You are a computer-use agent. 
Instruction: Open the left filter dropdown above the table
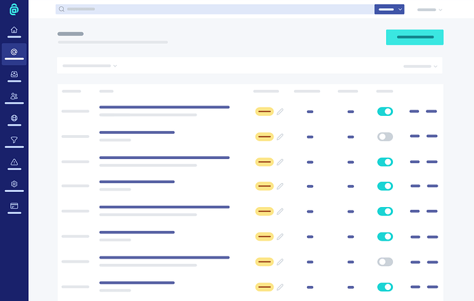tap(90, 66)
